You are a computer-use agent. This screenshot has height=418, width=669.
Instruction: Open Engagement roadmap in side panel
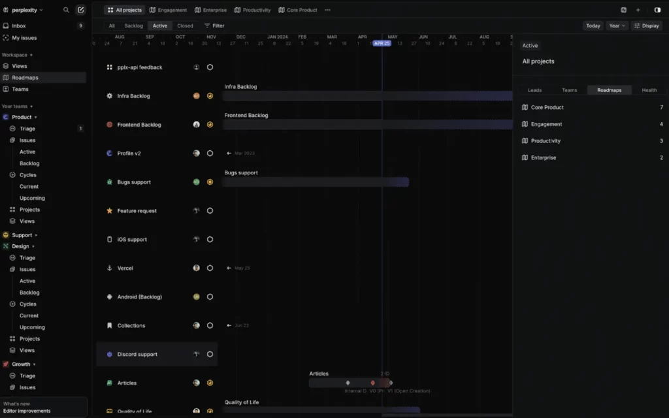point(592,124)
